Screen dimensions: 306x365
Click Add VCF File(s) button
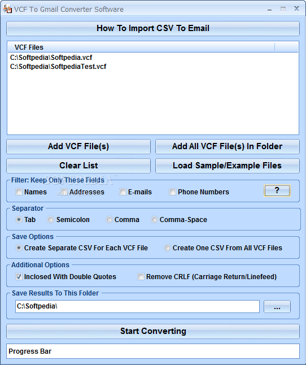[x=78, y=146]
